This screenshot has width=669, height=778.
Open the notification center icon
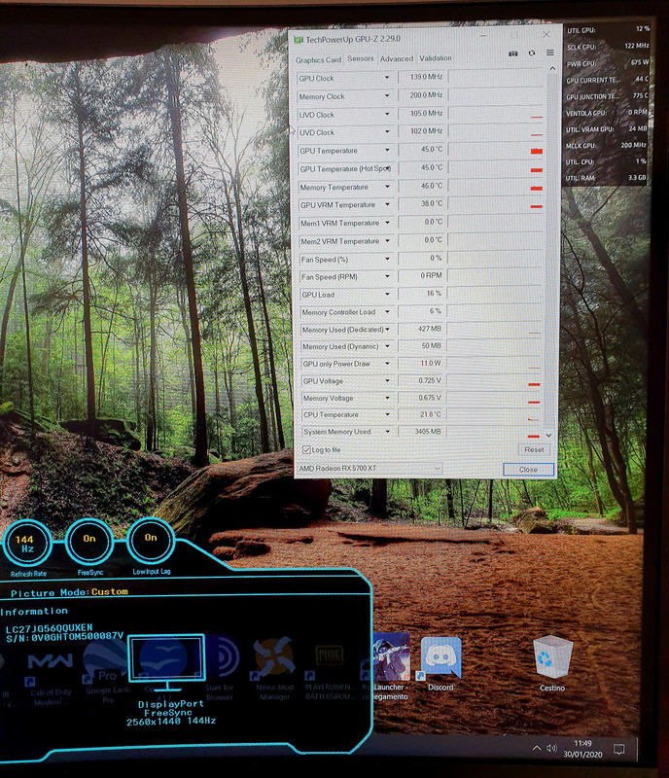[x=618, y=748]
